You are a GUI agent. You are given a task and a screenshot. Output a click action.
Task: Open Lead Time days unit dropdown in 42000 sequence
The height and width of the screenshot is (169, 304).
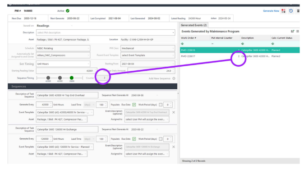tap(89, 105)
